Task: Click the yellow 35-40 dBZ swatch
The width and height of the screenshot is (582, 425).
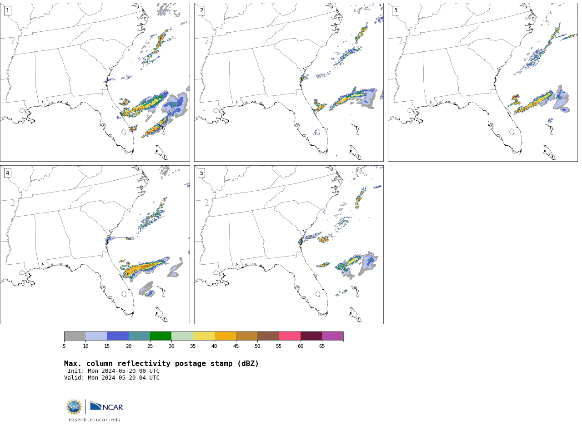Action: point(204,336)
